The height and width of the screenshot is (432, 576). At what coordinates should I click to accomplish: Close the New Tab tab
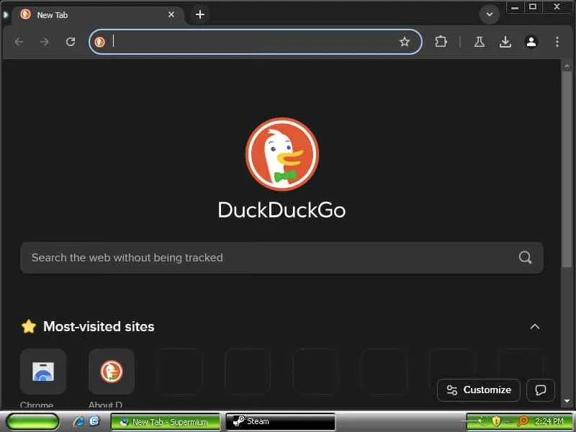(171, 14)
